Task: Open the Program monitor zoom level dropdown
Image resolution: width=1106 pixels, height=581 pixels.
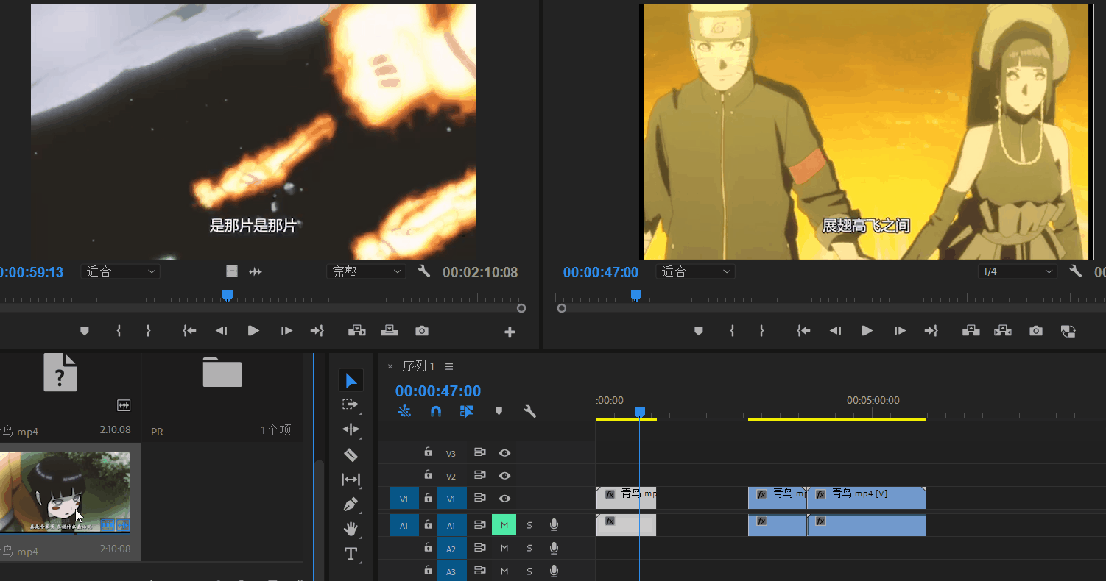Action: [x=695, y=271]
